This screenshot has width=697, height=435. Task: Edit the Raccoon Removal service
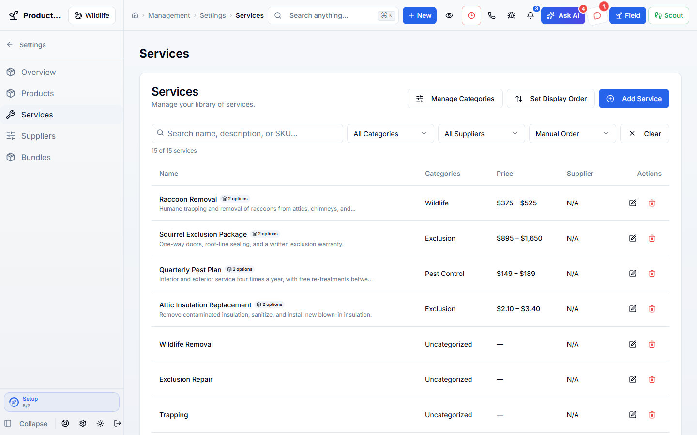point(633,203)
